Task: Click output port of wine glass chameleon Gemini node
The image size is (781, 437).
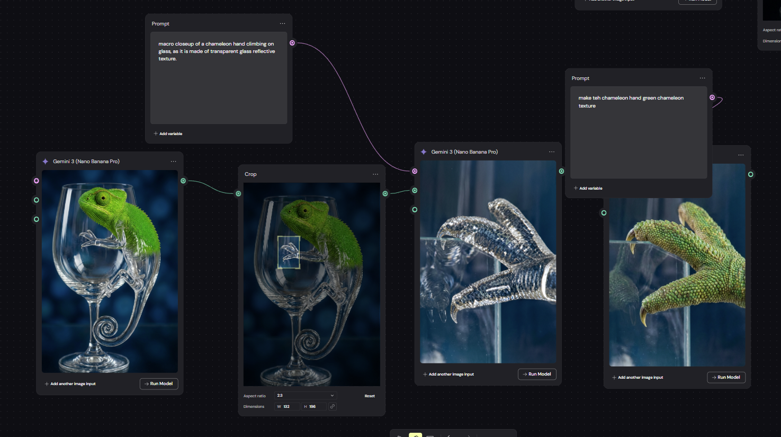Action: coord(183,181)
